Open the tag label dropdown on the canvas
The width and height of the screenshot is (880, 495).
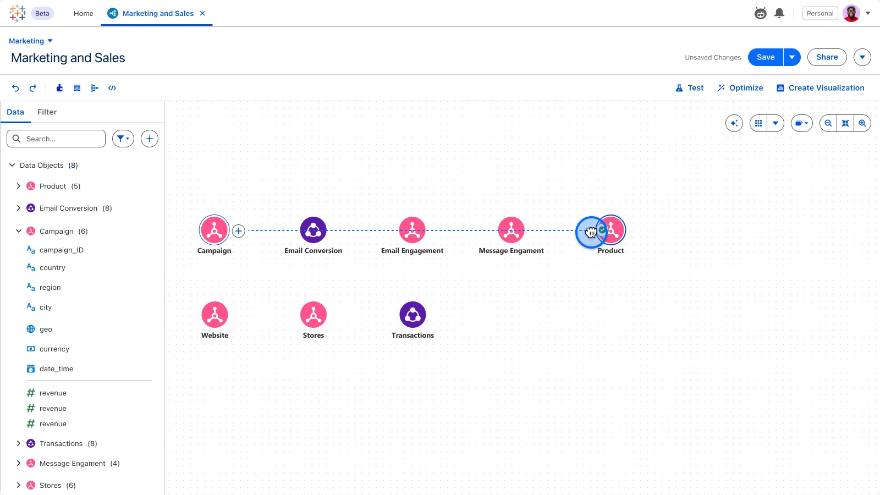pyautogui.click(x=802, y=123)
